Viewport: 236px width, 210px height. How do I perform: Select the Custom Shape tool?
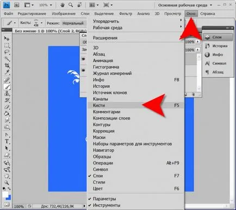pos(7,155)
